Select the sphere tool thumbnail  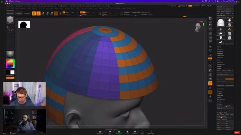229,21
